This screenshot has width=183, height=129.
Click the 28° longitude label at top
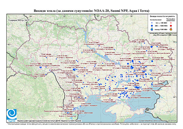[x=64, y=16]
